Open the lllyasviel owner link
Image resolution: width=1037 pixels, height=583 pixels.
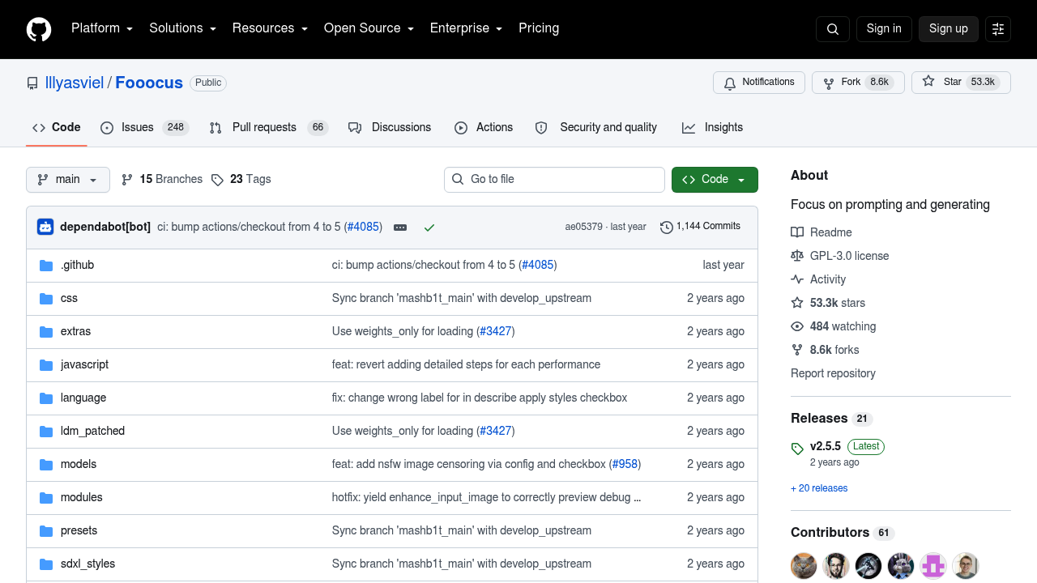point(75,83)
